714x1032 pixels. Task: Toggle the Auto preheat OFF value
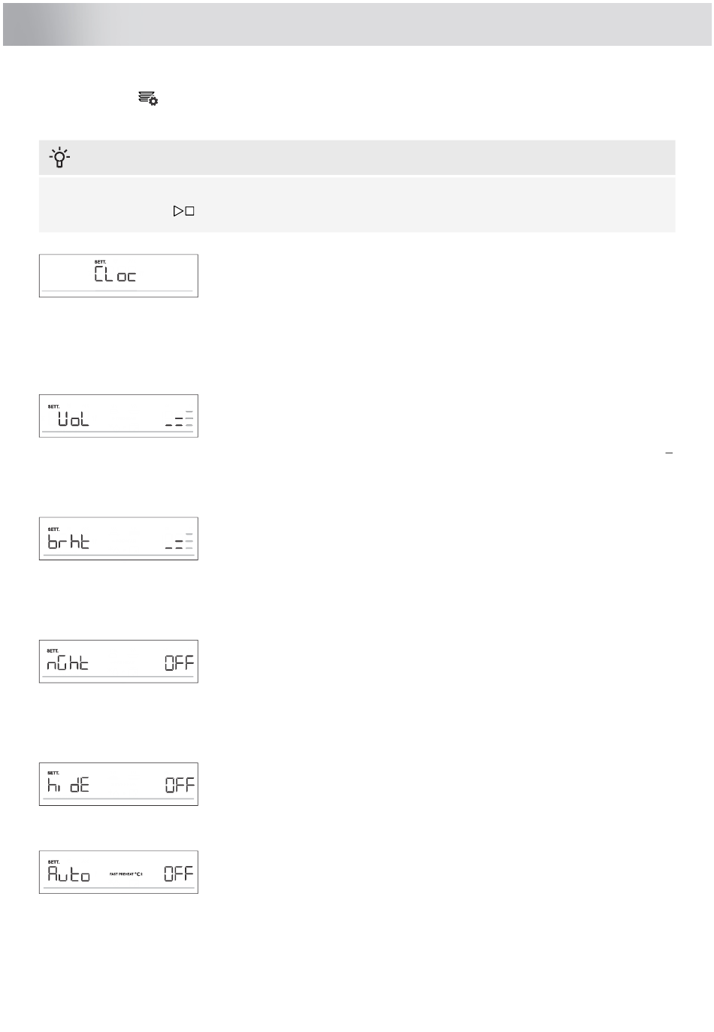(x=180, y=874)
